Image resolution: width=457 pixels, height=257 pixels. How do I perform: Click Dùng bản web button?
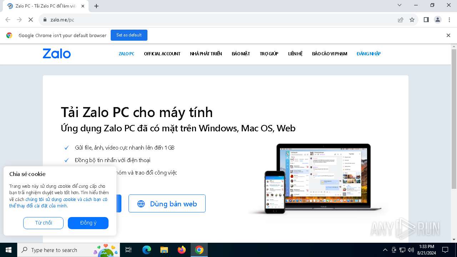(x=167, y=203)
